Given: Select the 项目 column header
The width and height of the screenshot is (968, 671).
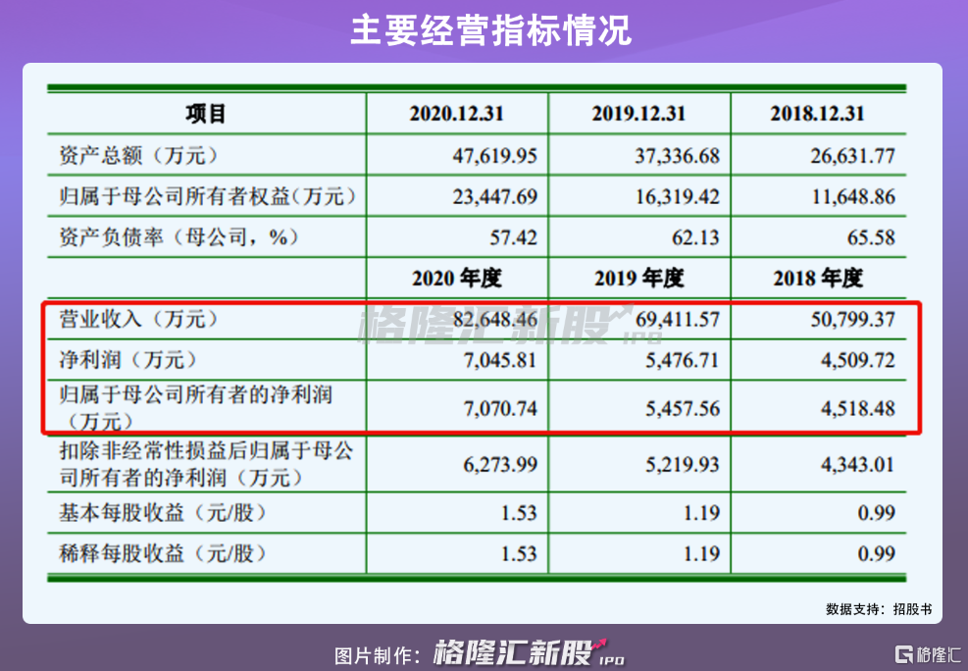Looking at the screenshot, I should click(x=206, y=114).
